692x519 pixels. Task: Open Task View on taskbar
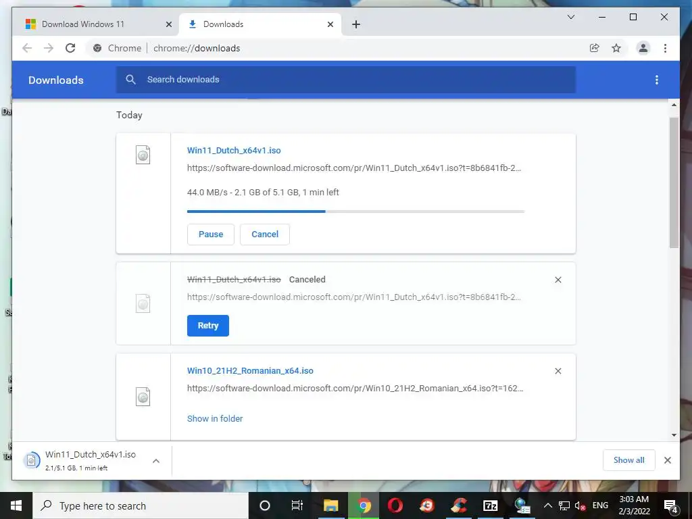297,505
